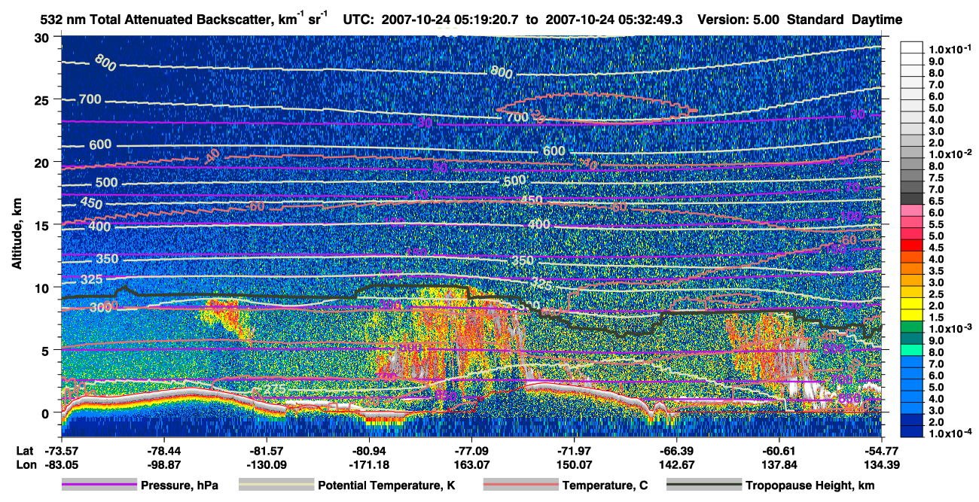Click the 'UTC:' label in the title
The height and width of the screenshot is (502, 979).
[x=358, y=20]
